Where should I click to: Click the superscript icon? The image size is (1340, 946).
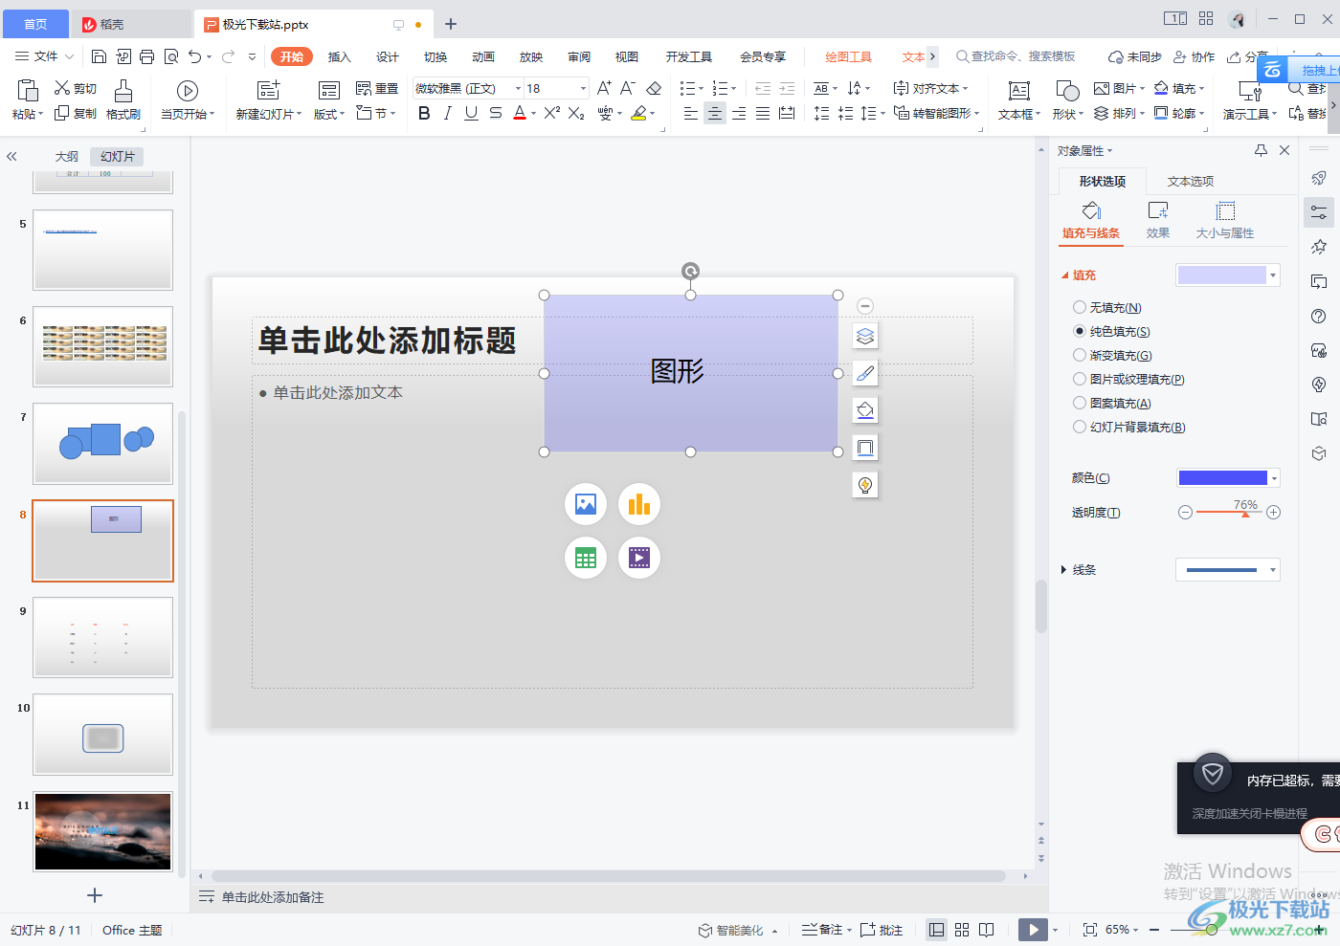[x=552, y=113]
